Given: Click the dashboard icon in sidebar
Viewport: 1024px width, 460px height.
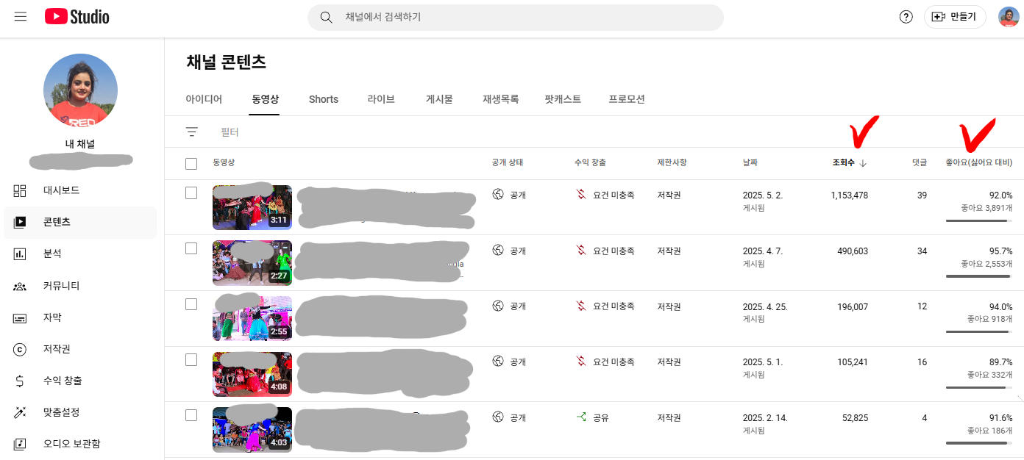Looking at the screenshot, I should pos(20,190).
